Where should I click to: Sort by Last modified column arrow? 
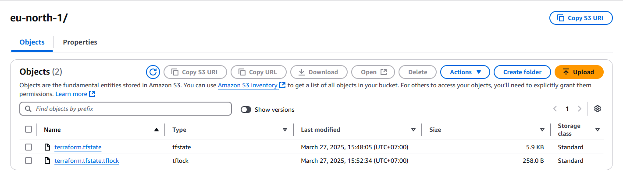tap(413, 130)
